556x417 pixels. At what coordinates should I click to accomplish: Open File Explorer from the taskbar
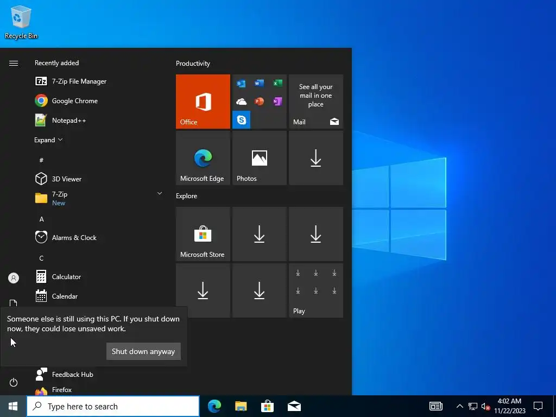point(241,406)
